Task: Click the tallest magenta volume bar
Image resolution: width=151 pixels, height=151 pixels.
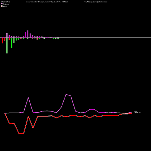Action: pyautogui.click(x=28, y=34)
